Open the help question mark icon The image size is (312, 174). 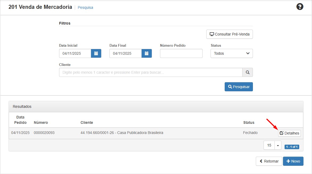tap(300, 7)
